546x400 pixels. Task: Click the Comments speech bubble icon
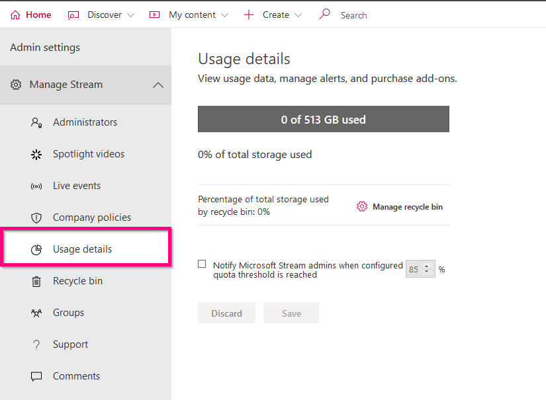point(36,377)
